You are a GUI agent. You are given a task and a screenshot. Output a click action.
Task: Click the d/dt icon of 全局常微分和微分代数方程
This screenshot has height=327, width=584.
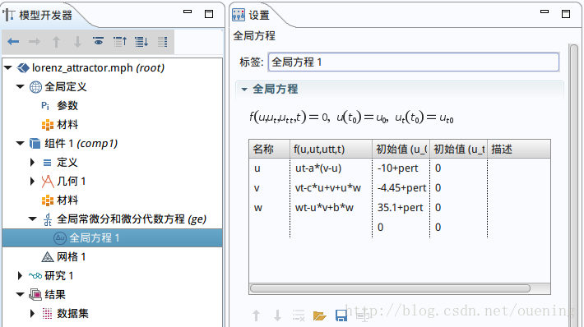(48, 219)
